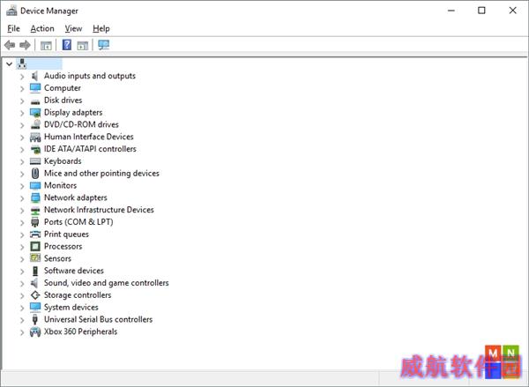Click the Storage controllers icon
Screen dimensions: 529x387
point(35,295)
